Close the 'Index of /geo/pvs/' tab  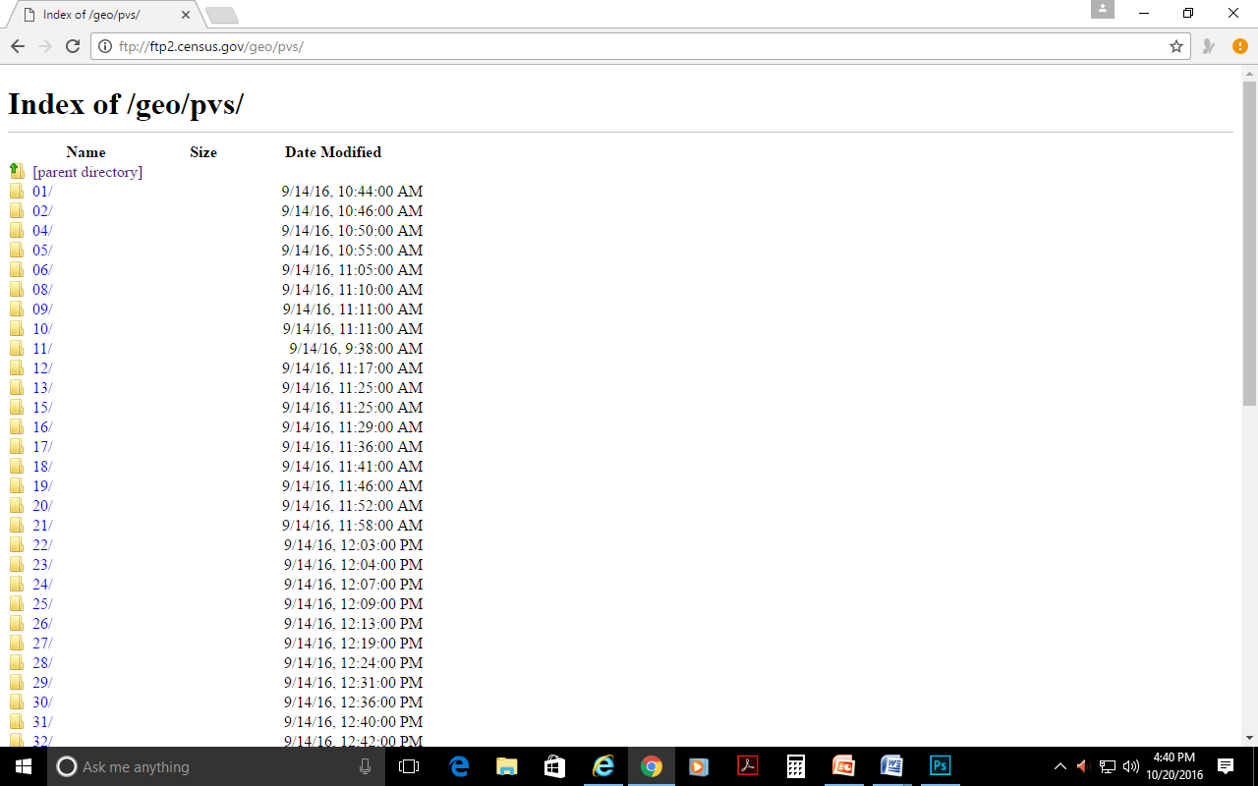[x=186, y=15]
